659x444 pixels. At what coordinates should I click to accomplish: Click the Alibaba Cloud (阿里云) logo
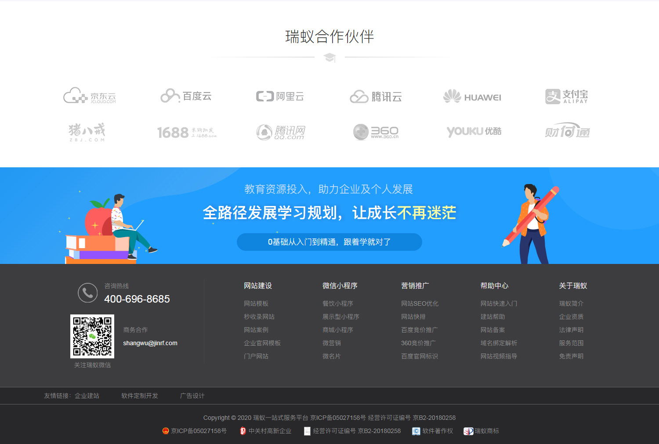click(x=280, y=96)
